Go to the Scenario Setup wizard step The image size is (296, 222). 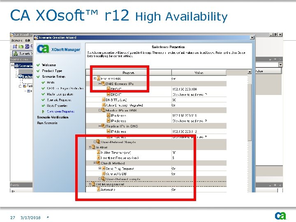click(53, 76)
